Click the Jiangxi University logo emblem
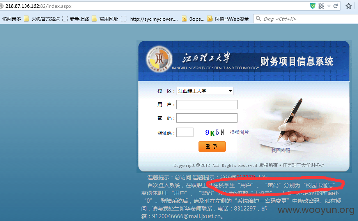The width and height of the screenshot is (358, 221). pyautogui.click(x=159, y=59)
